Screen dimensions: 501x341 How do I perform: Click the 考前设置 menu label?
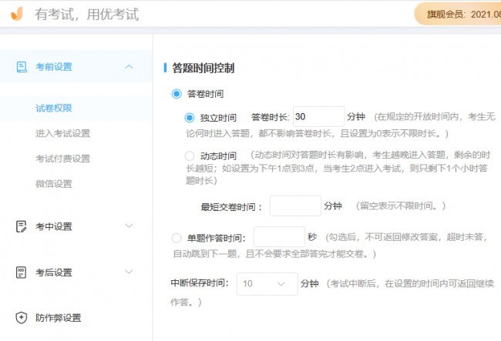tap(54, 67)
